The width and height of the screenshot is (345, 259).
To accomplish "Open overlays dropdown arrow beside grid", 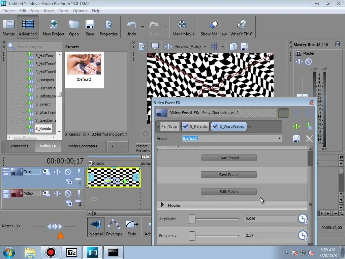I will point(223,47).
